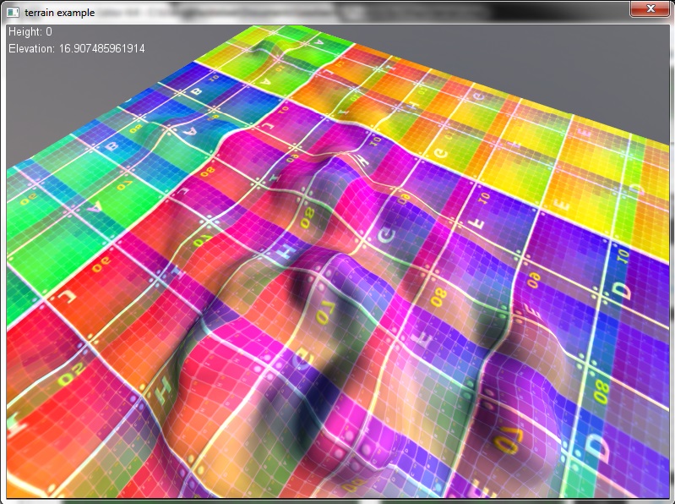Click the yellow 70 on the central hill
The height and width of the screenshot is (504, 675).
click(x=326, y=315)
